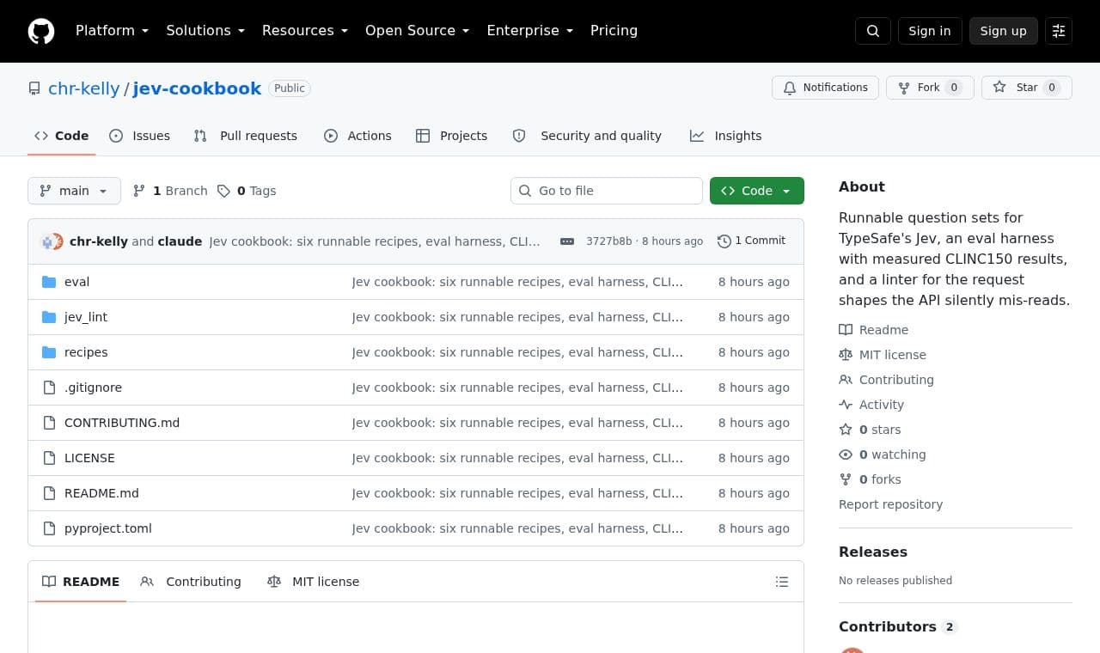Expand the Resources menu
Image resolution: width=1100 pixels, height=653 pixels.
[x=305, y=31]
